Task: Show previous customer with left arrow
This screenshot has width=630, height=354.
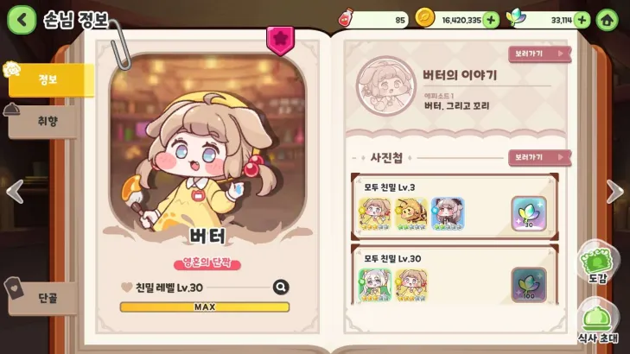Action: (15, 192)
